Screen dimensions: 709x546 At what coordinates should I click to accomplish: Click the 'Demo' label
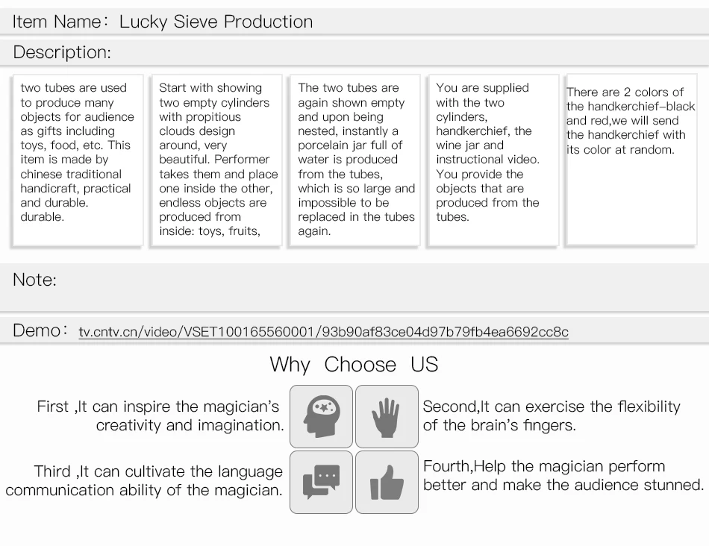40,330
